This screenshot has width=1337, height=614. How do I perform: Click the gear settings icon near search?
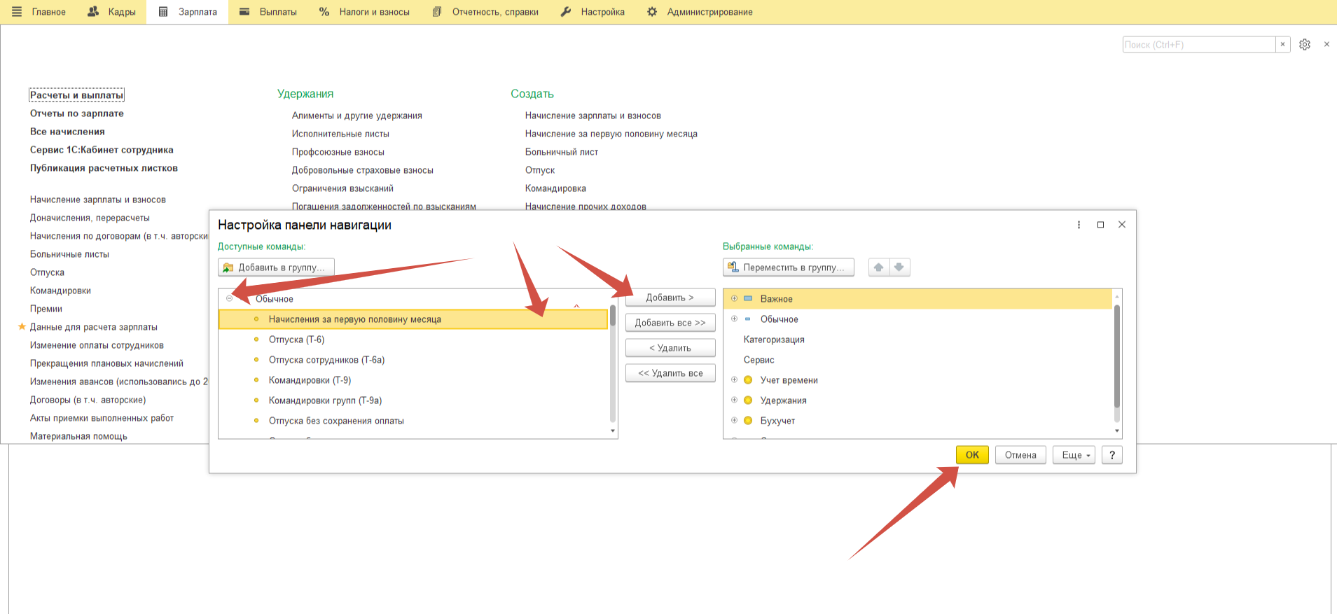(x=1304, y=45)
